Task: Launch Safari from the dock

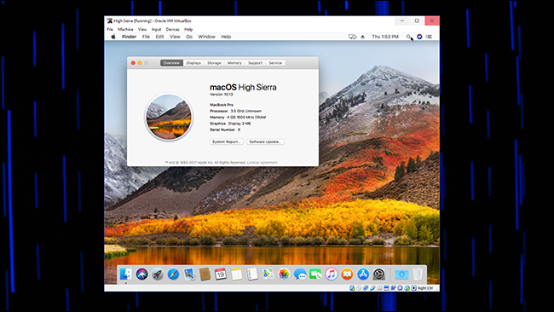Action: 173,274
